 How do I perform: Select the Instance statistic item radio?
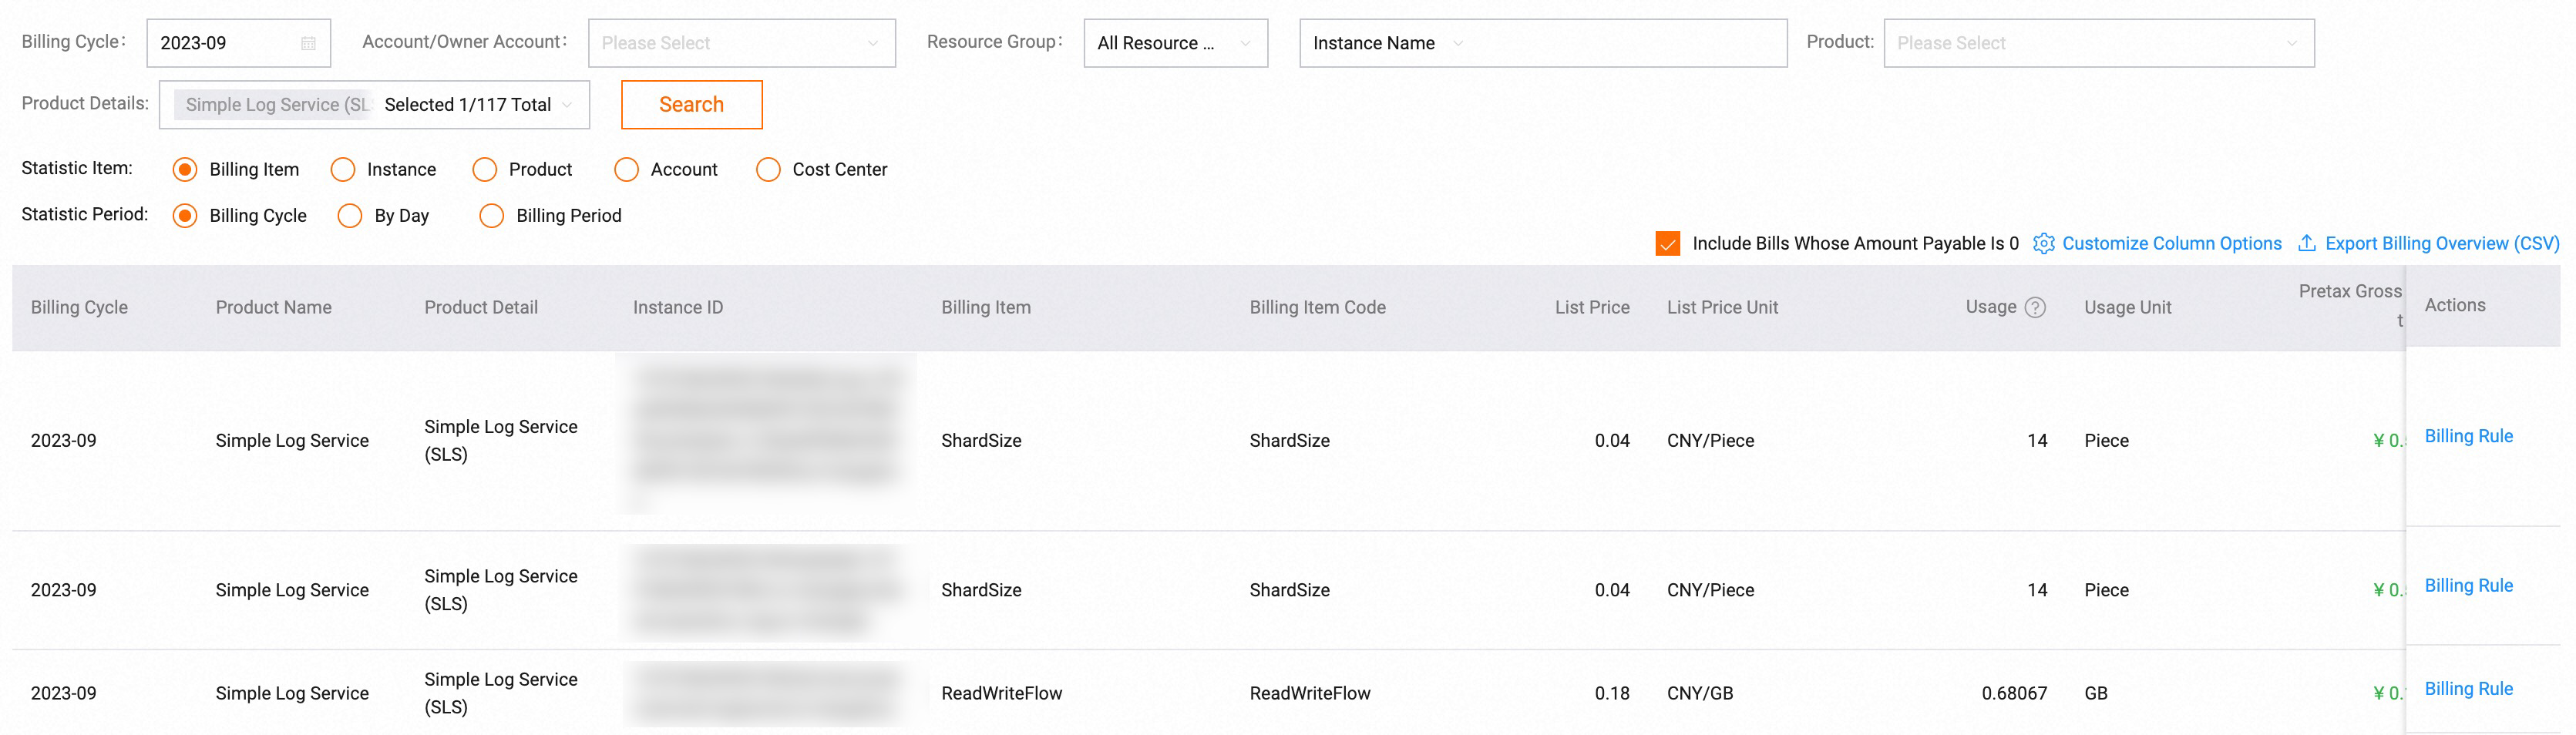click(x=343, y=169)
